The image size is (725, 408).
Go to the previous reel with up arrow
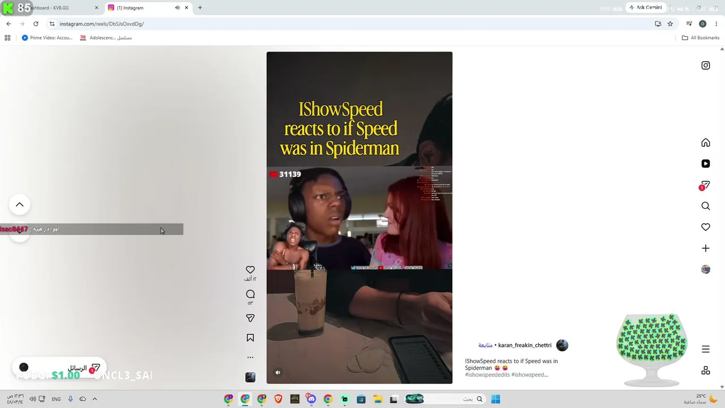pos(19,205)
